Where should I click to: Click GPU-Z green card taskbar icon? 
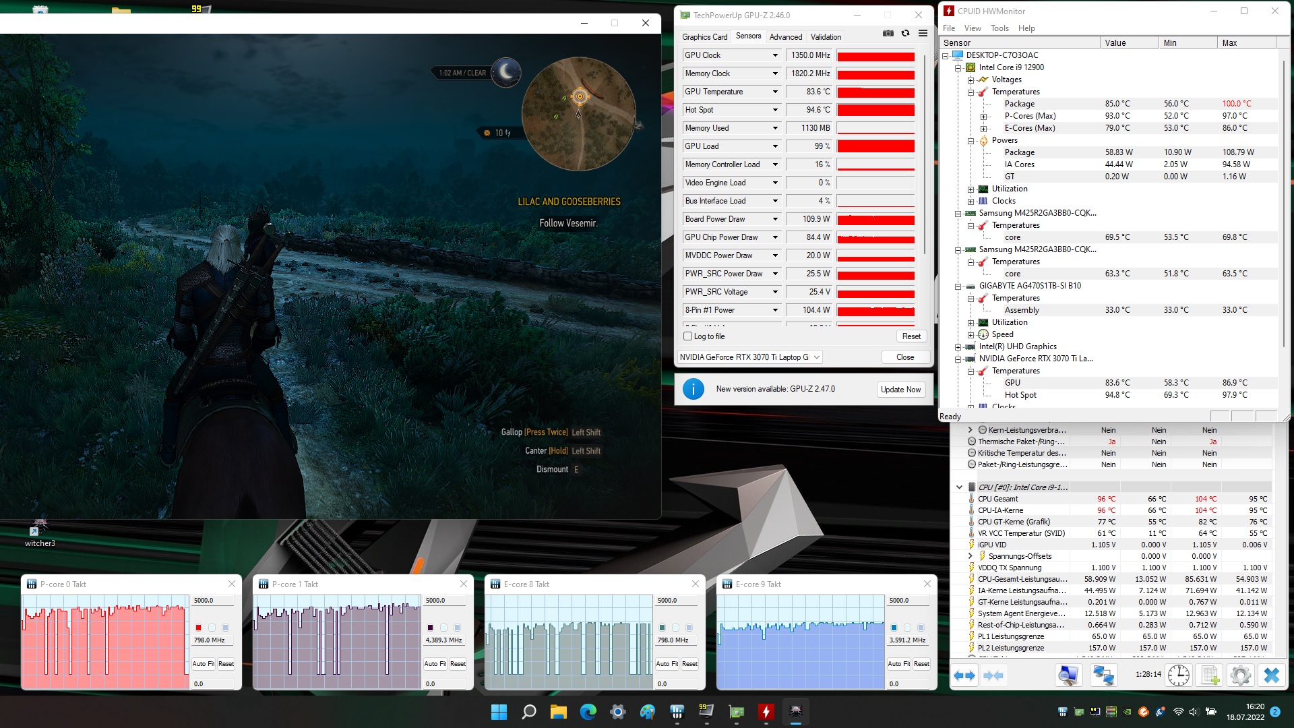tap(737, 712)
